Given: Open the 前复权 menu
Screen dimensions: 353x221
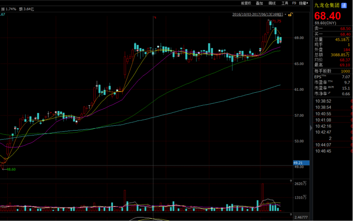Looking at the screenshot, I should (x=245, y=3).
